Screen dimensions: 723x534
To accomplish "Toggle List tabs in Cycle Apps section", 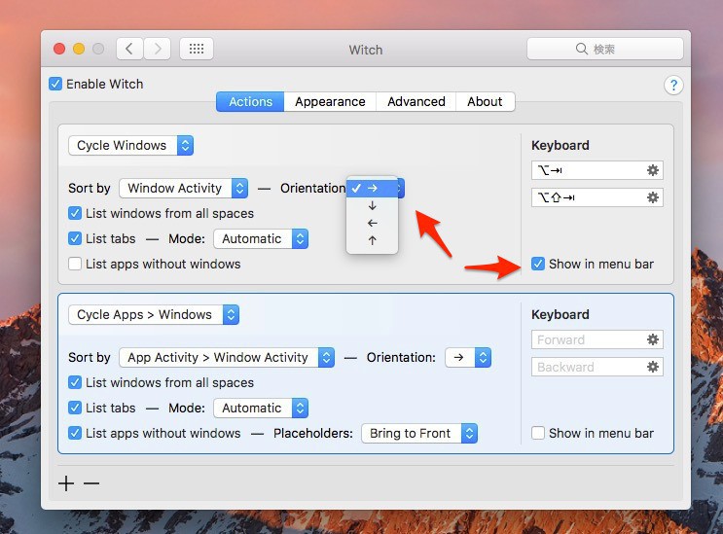I will click(75, 408).
